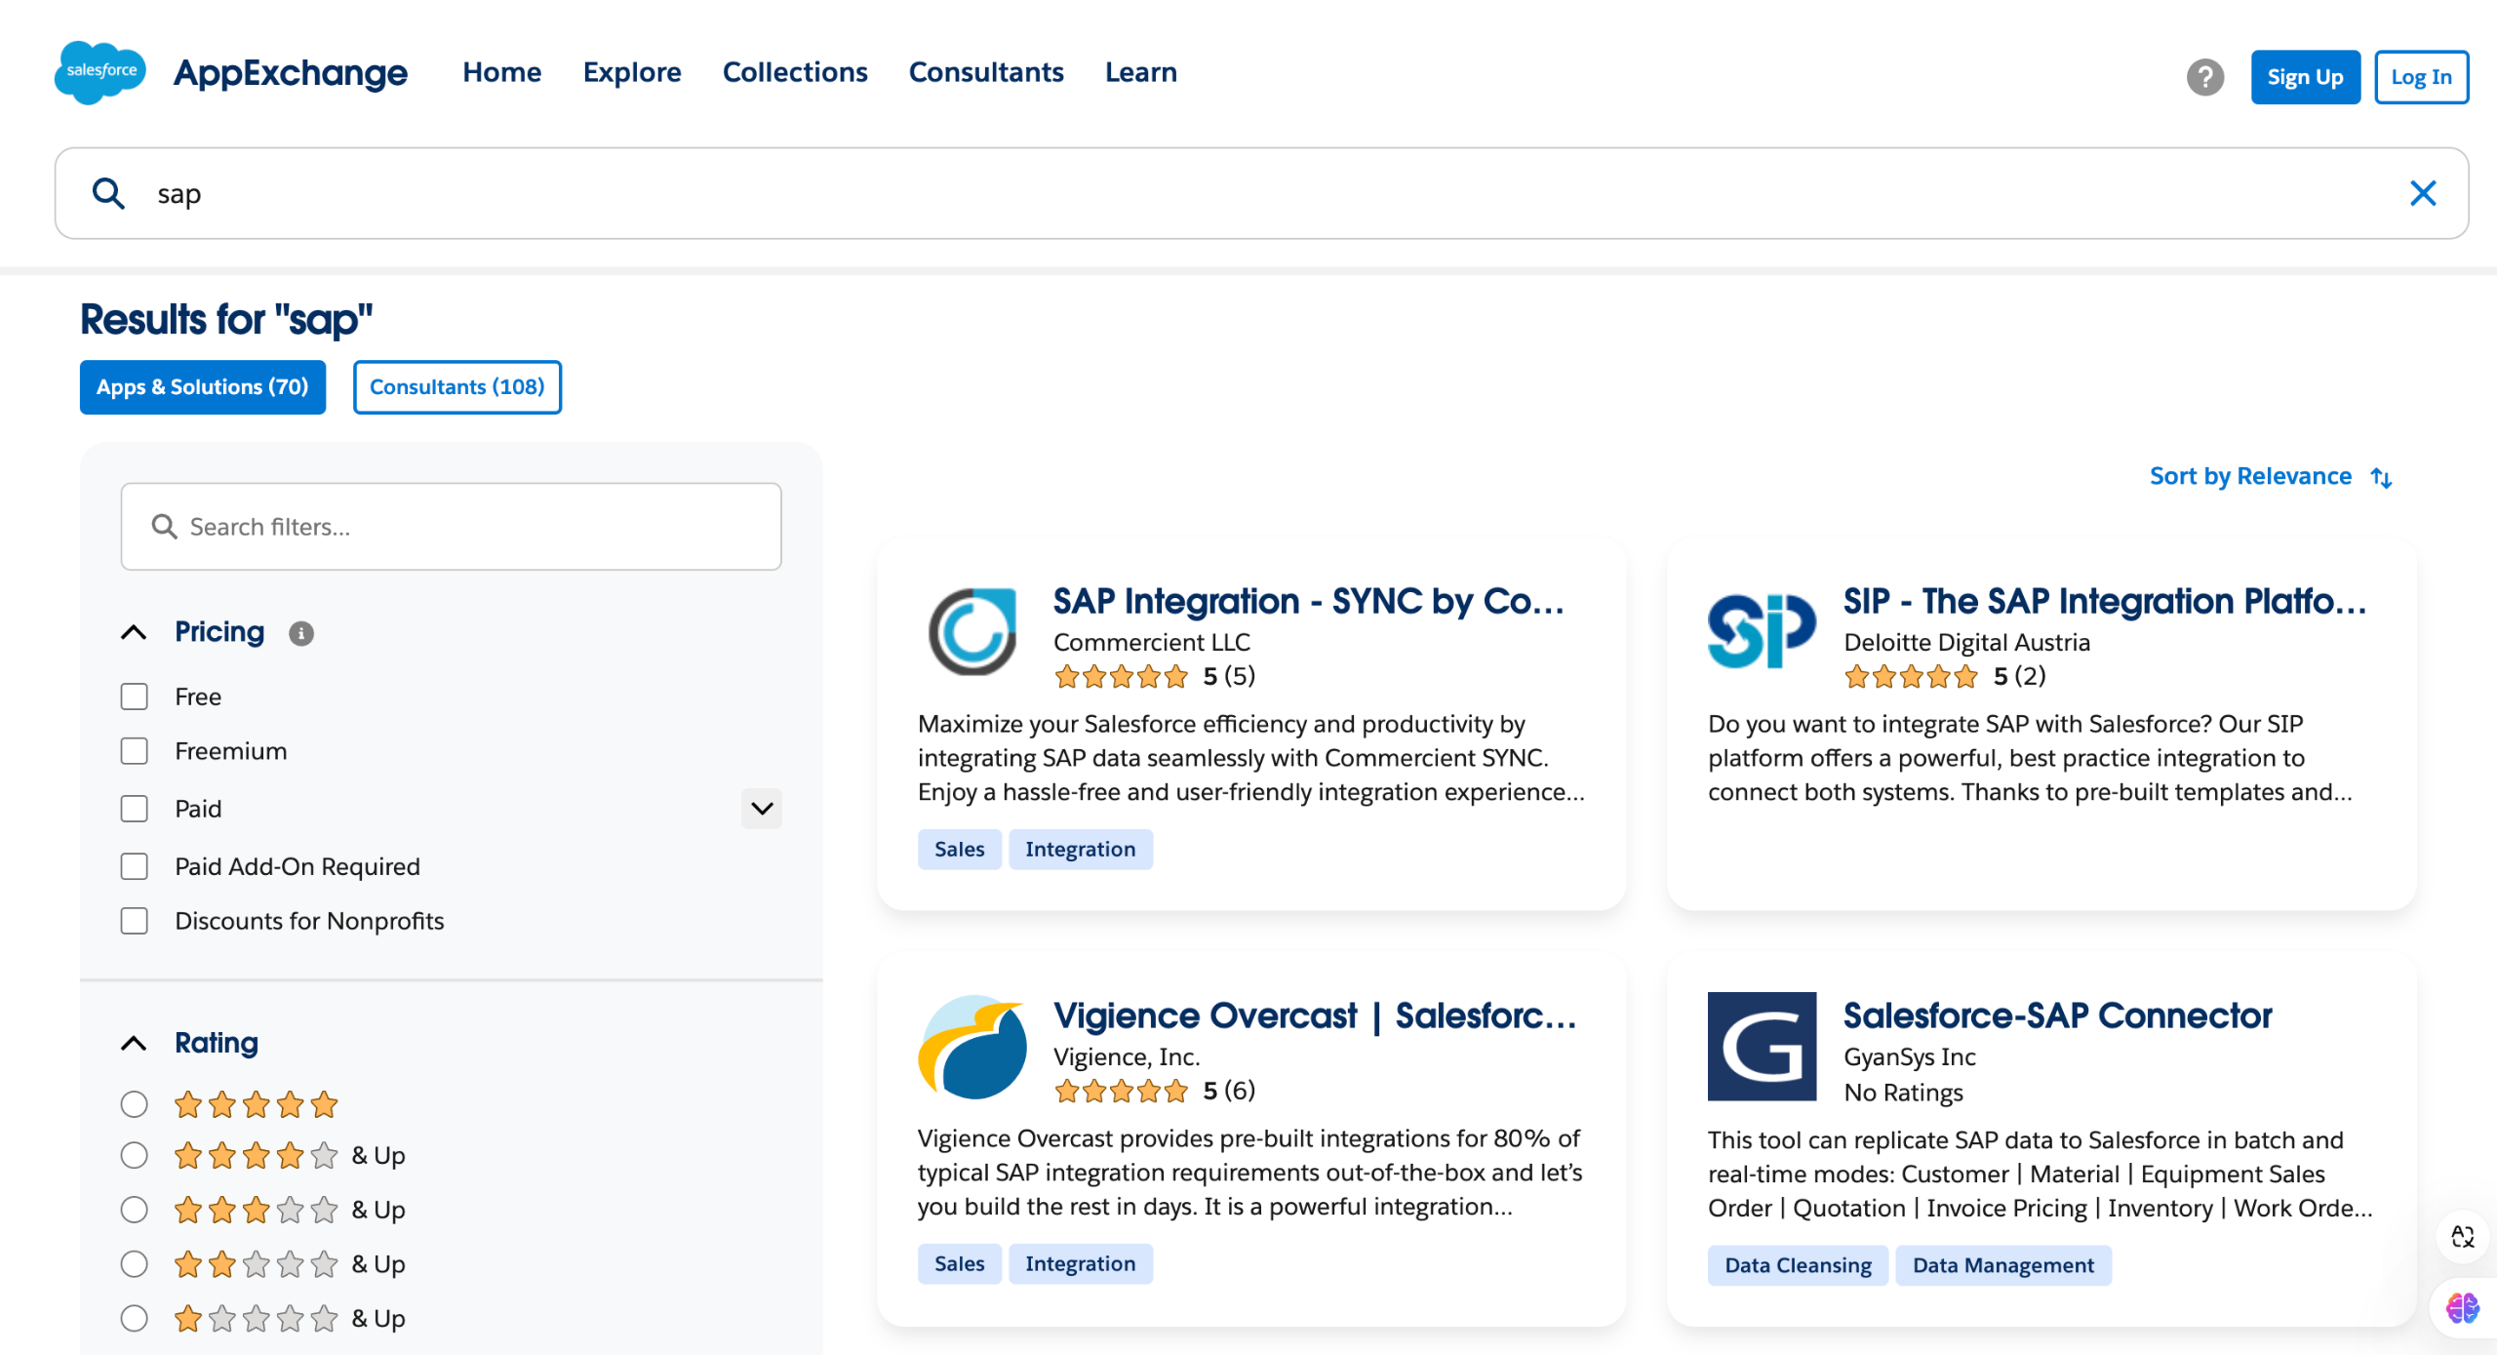Go to the Home nav item
This screenshot has width=2497, height=1355.
click(501, 72)
